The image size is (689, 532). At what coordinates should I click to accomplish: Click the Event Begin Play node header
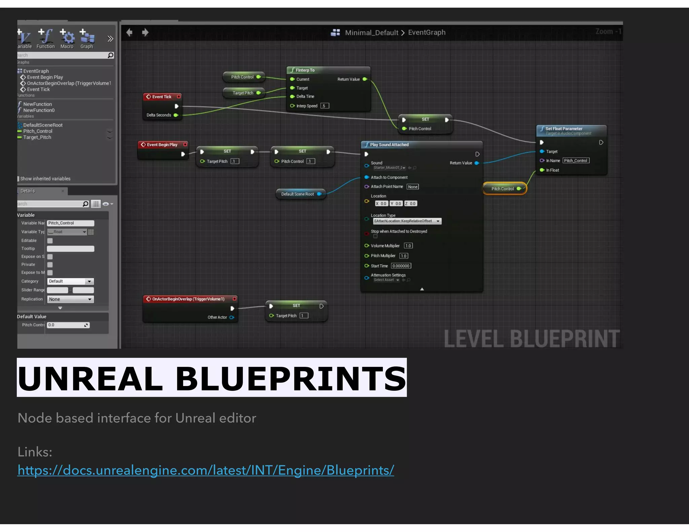pyautogui.click(x=163, y=145)
